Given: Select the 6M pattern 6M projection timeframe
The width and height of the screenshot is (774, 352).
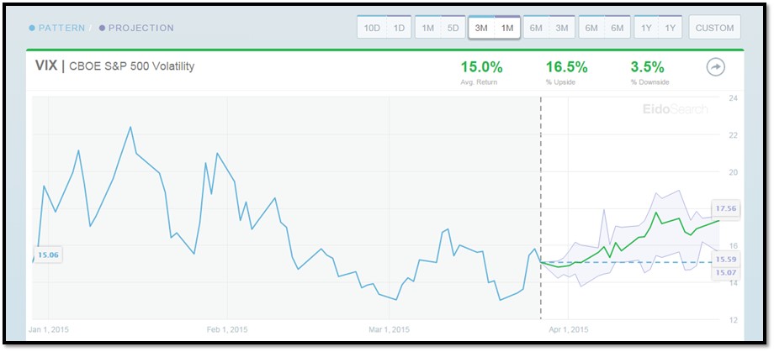Looking at the screenshot, I should click(604, 27).
